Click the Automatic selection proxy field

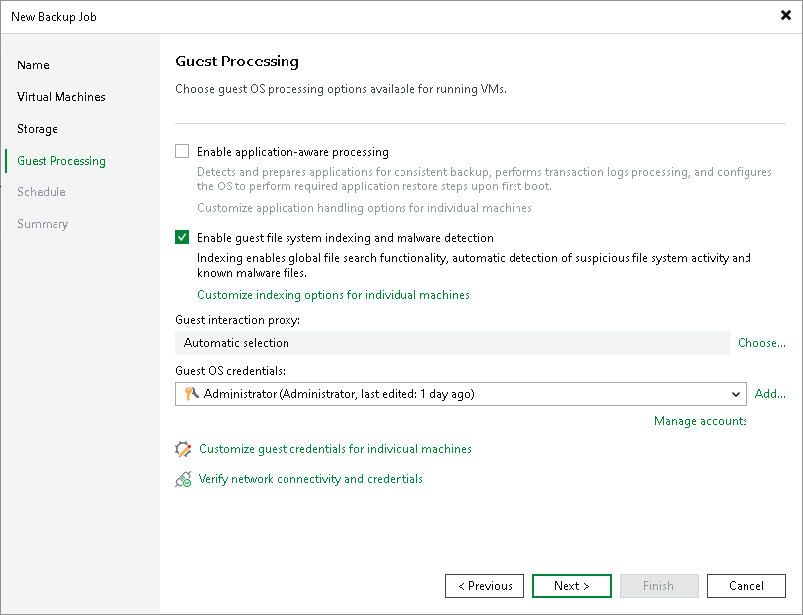452,343
